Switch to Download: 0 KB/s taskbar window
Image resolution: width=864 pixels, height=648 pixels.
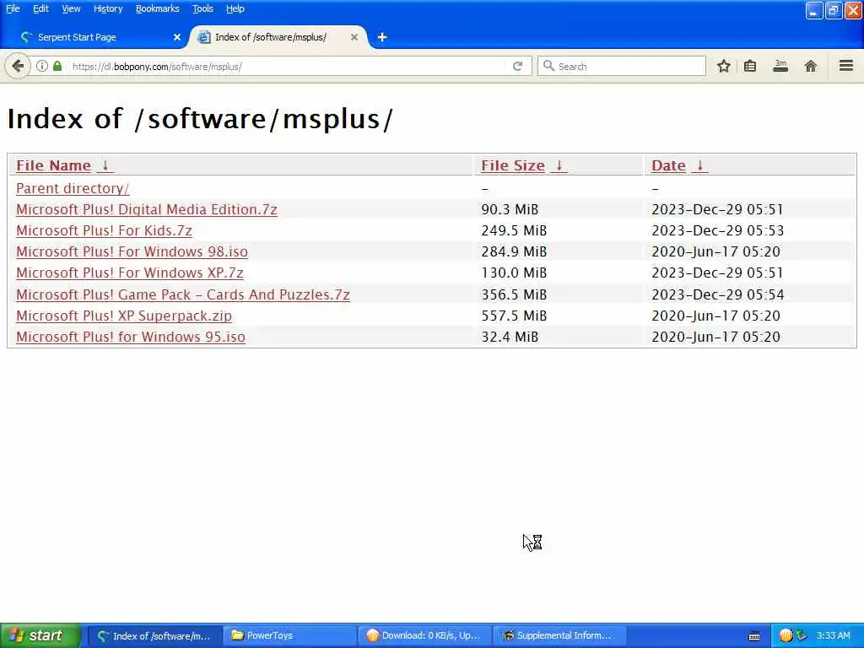coord(424,636)
